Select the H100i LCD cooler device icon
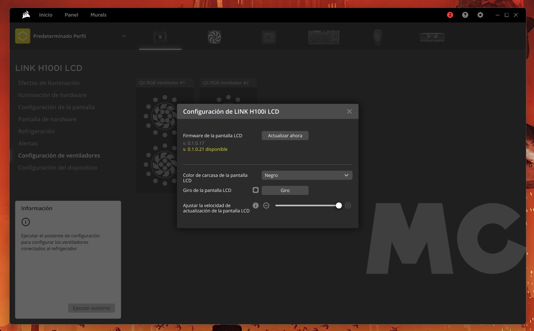This screenshot has width=534, height=331. pyautogui.click(x=160, y=37)
